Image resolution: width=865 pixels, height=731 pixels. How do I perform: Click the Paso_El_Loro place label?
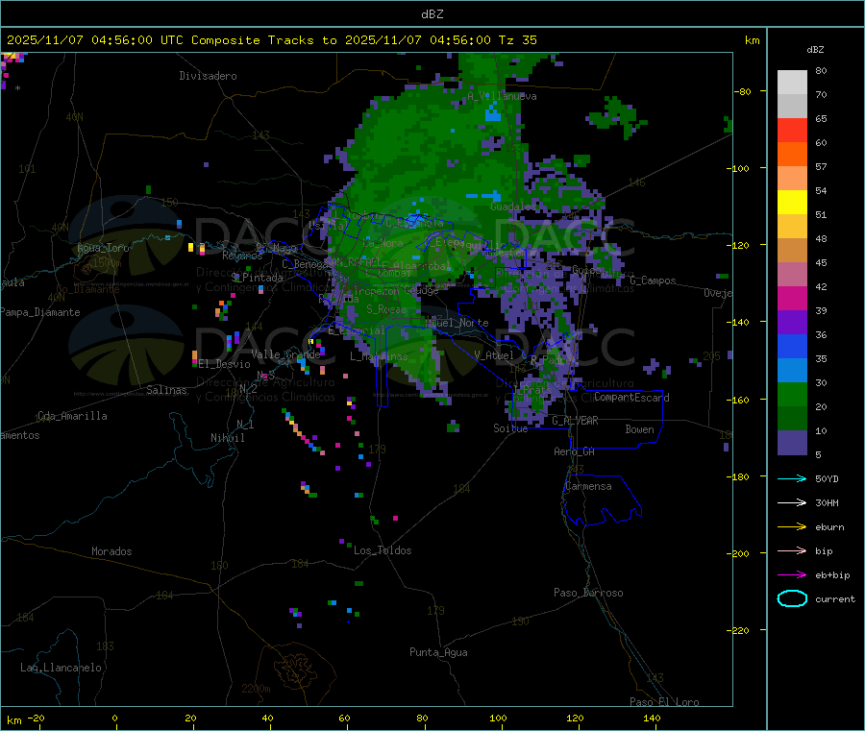pyautogui.click(x=665, y=702)
